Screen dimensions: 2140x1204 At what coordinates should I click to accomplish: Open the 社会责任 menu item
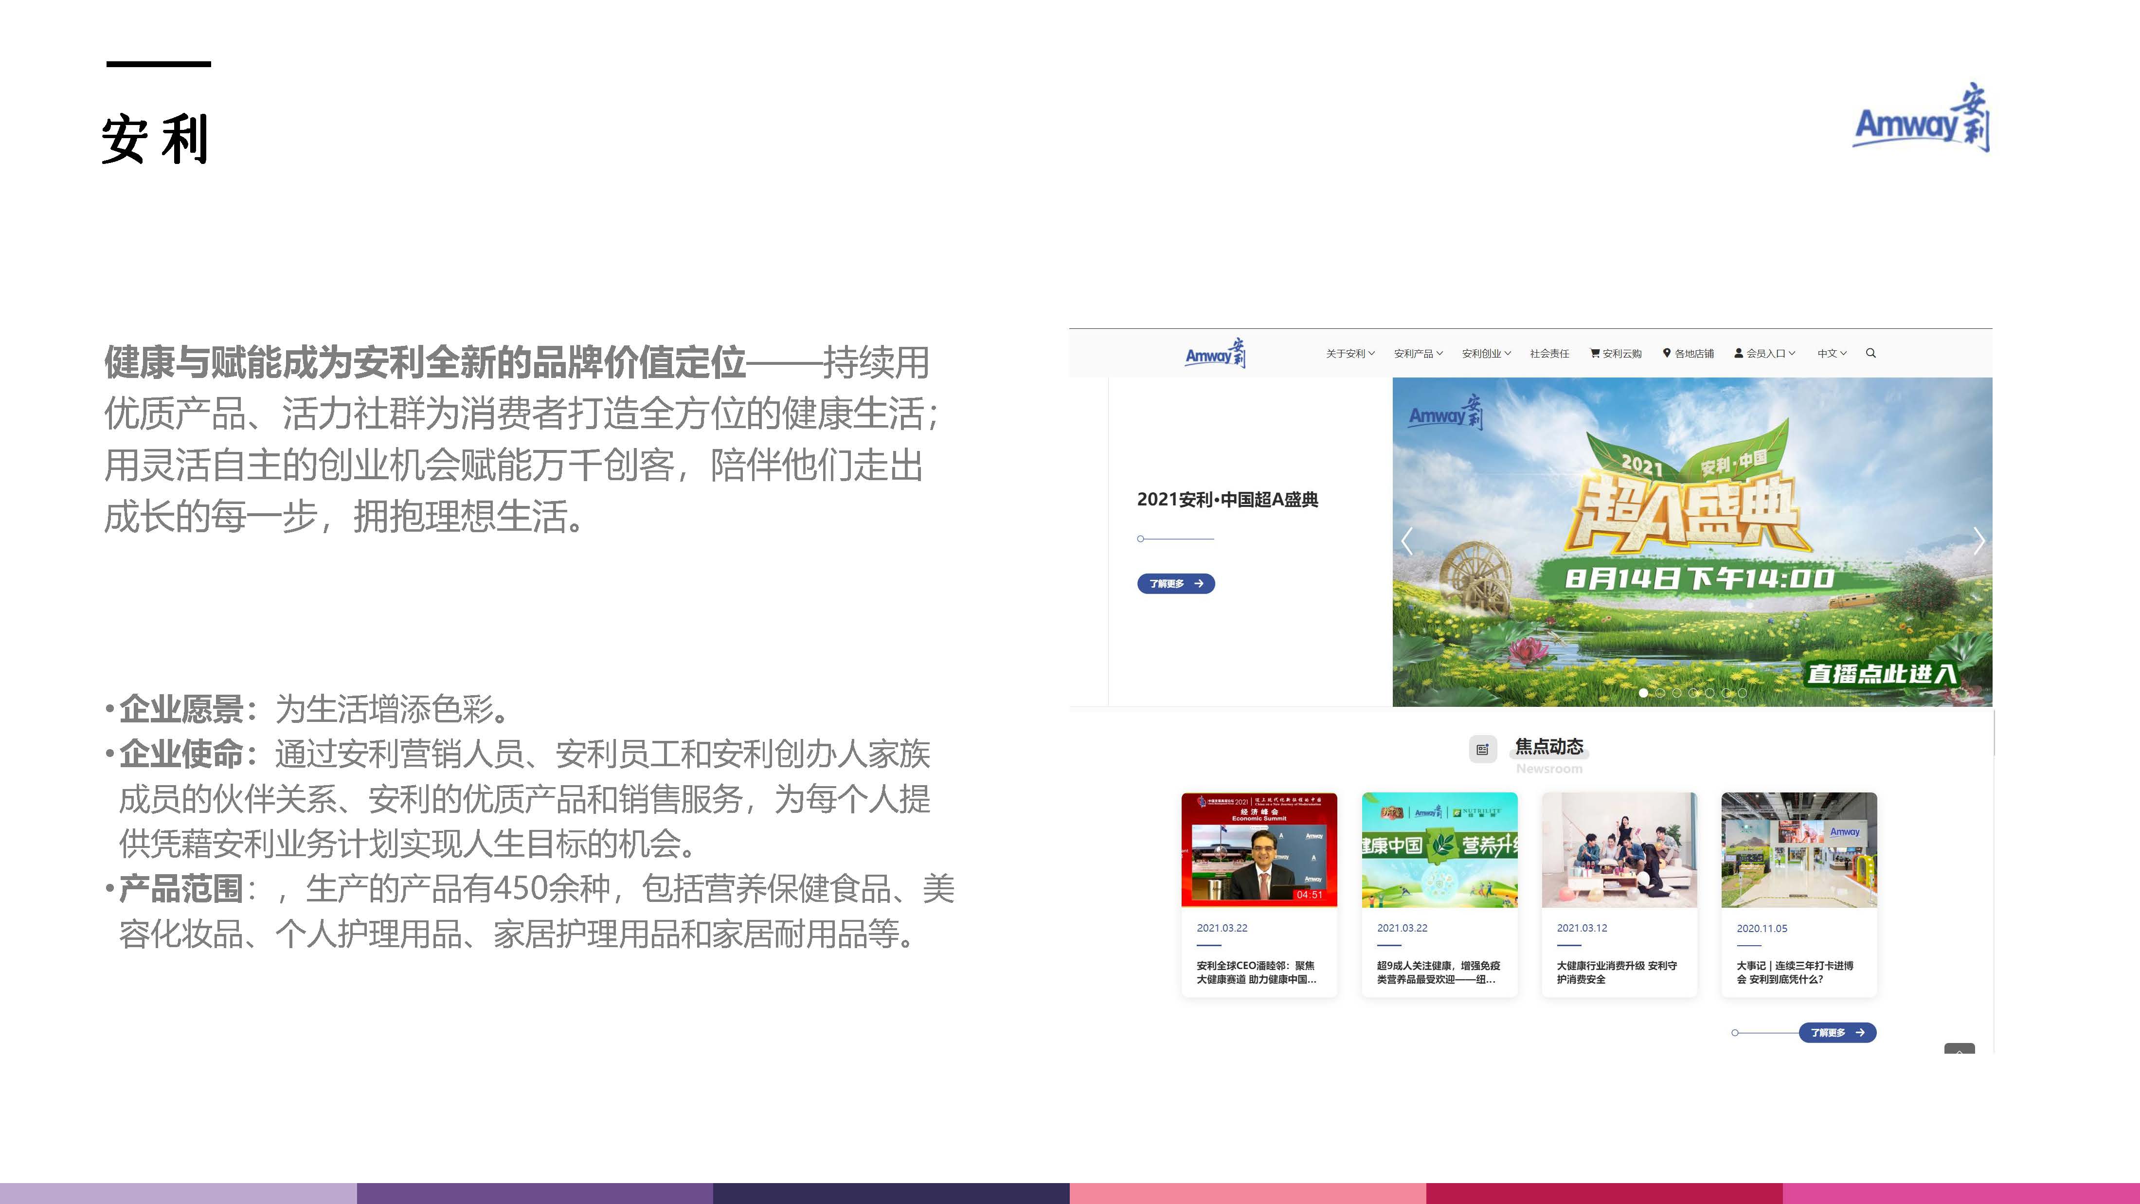1549,353
